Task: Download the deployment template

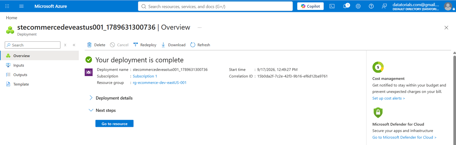Action: 173,45
